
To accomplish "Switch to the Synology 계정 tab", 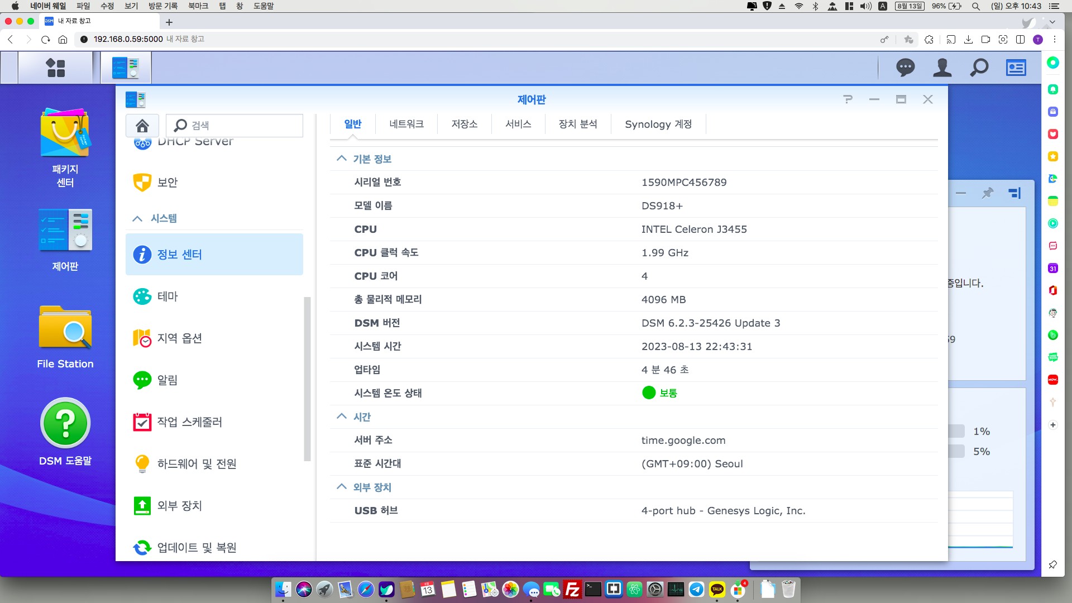I will (658, 124).
